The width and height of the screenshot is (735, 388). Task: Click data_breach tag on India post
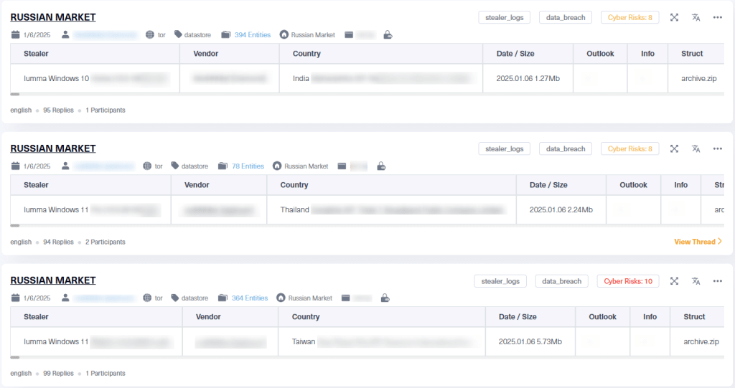tap(566, 17)
